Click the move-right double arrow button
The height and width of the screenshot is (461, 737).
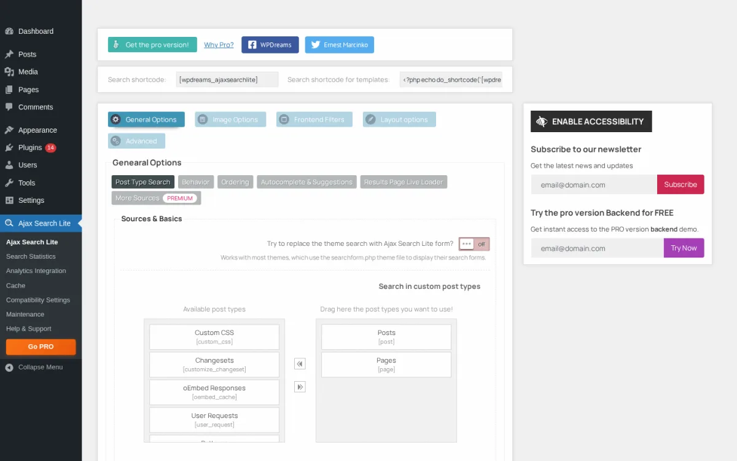point(300,387)
